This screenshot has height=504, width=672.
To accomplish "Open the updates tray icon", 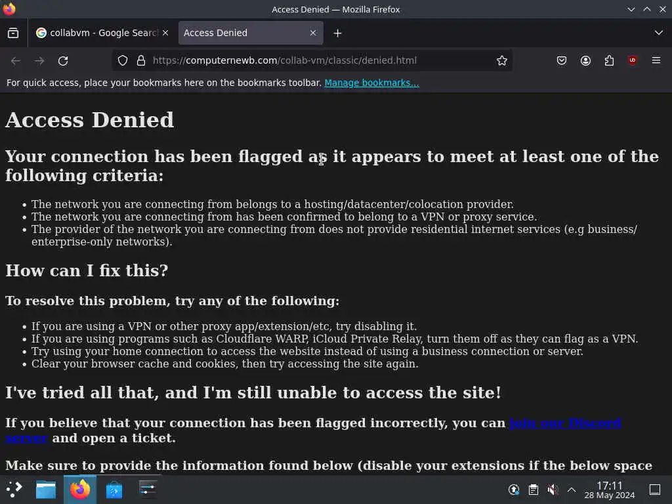I will [x=514, y=490].
